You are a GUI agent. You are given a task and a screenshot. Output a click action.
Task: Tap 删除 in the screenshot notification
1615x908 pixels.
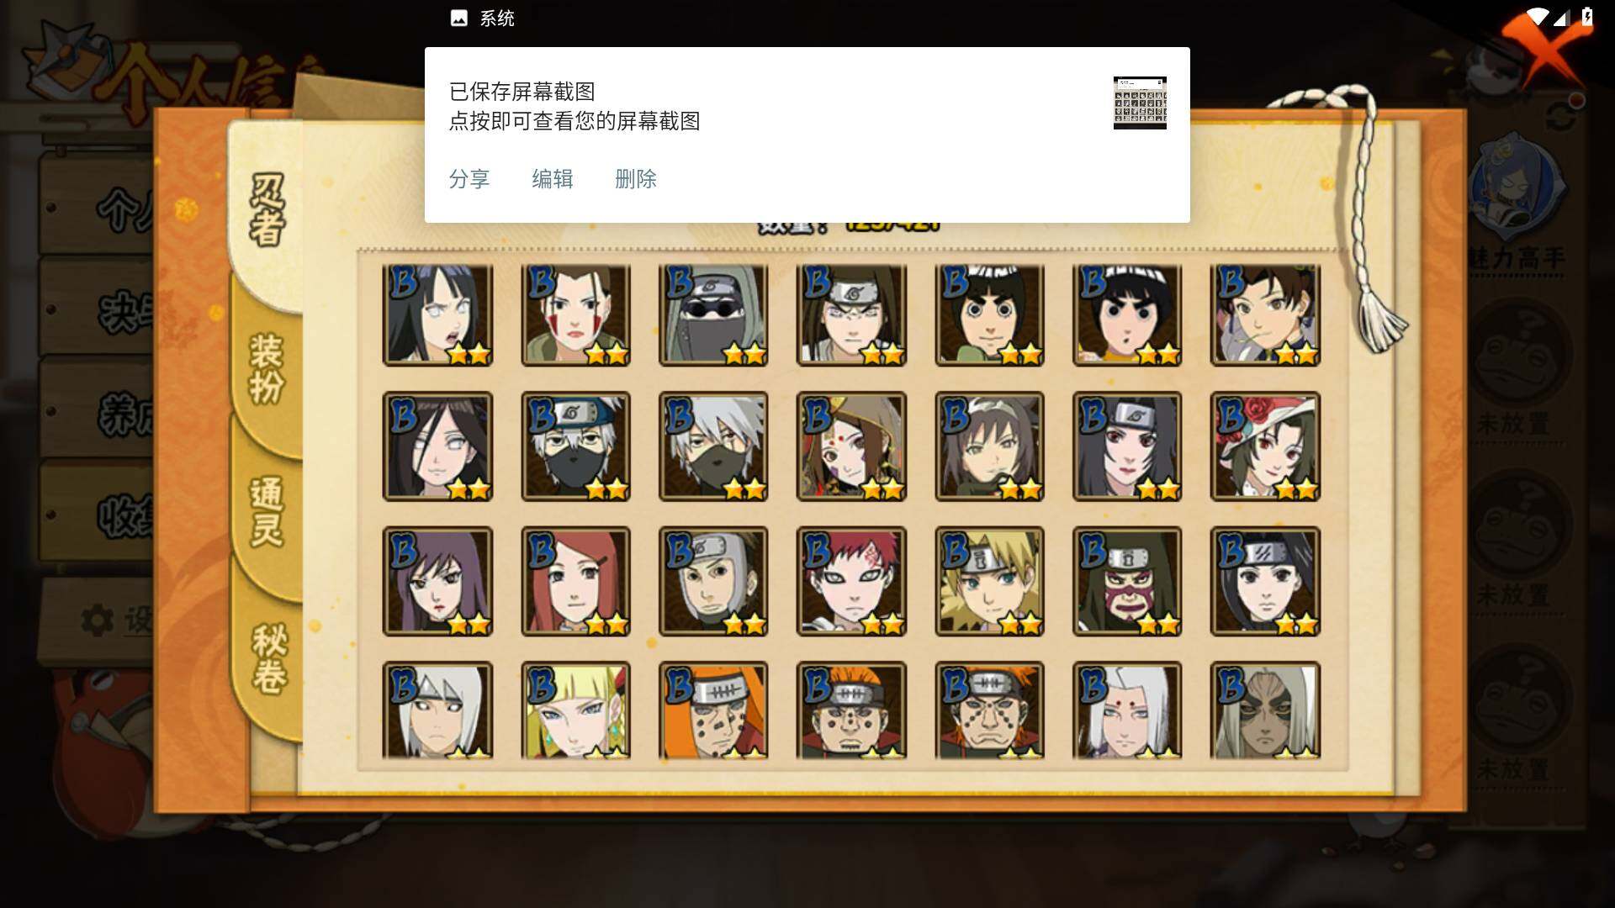point(635,179)
